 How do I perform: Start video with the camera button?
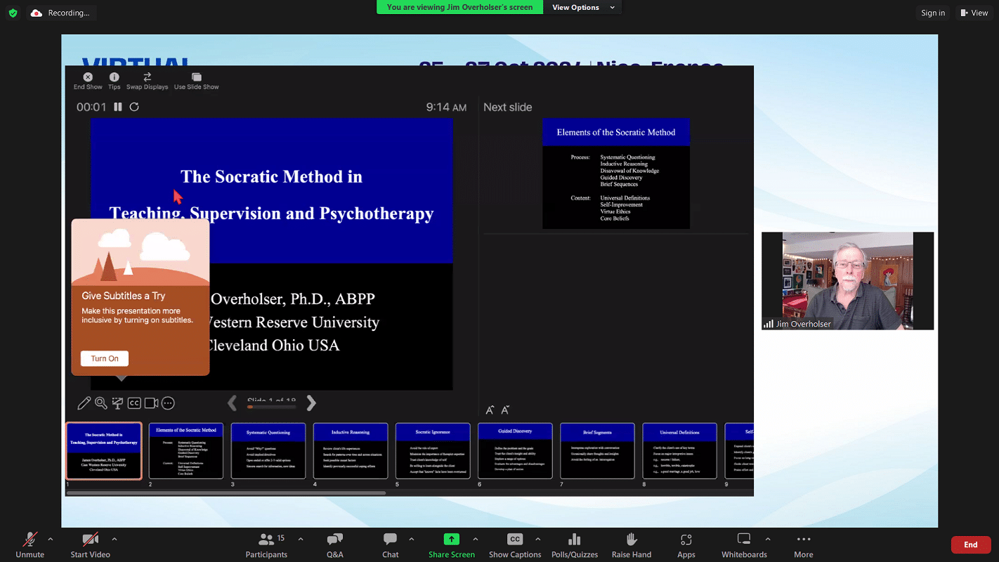[90, 540]
